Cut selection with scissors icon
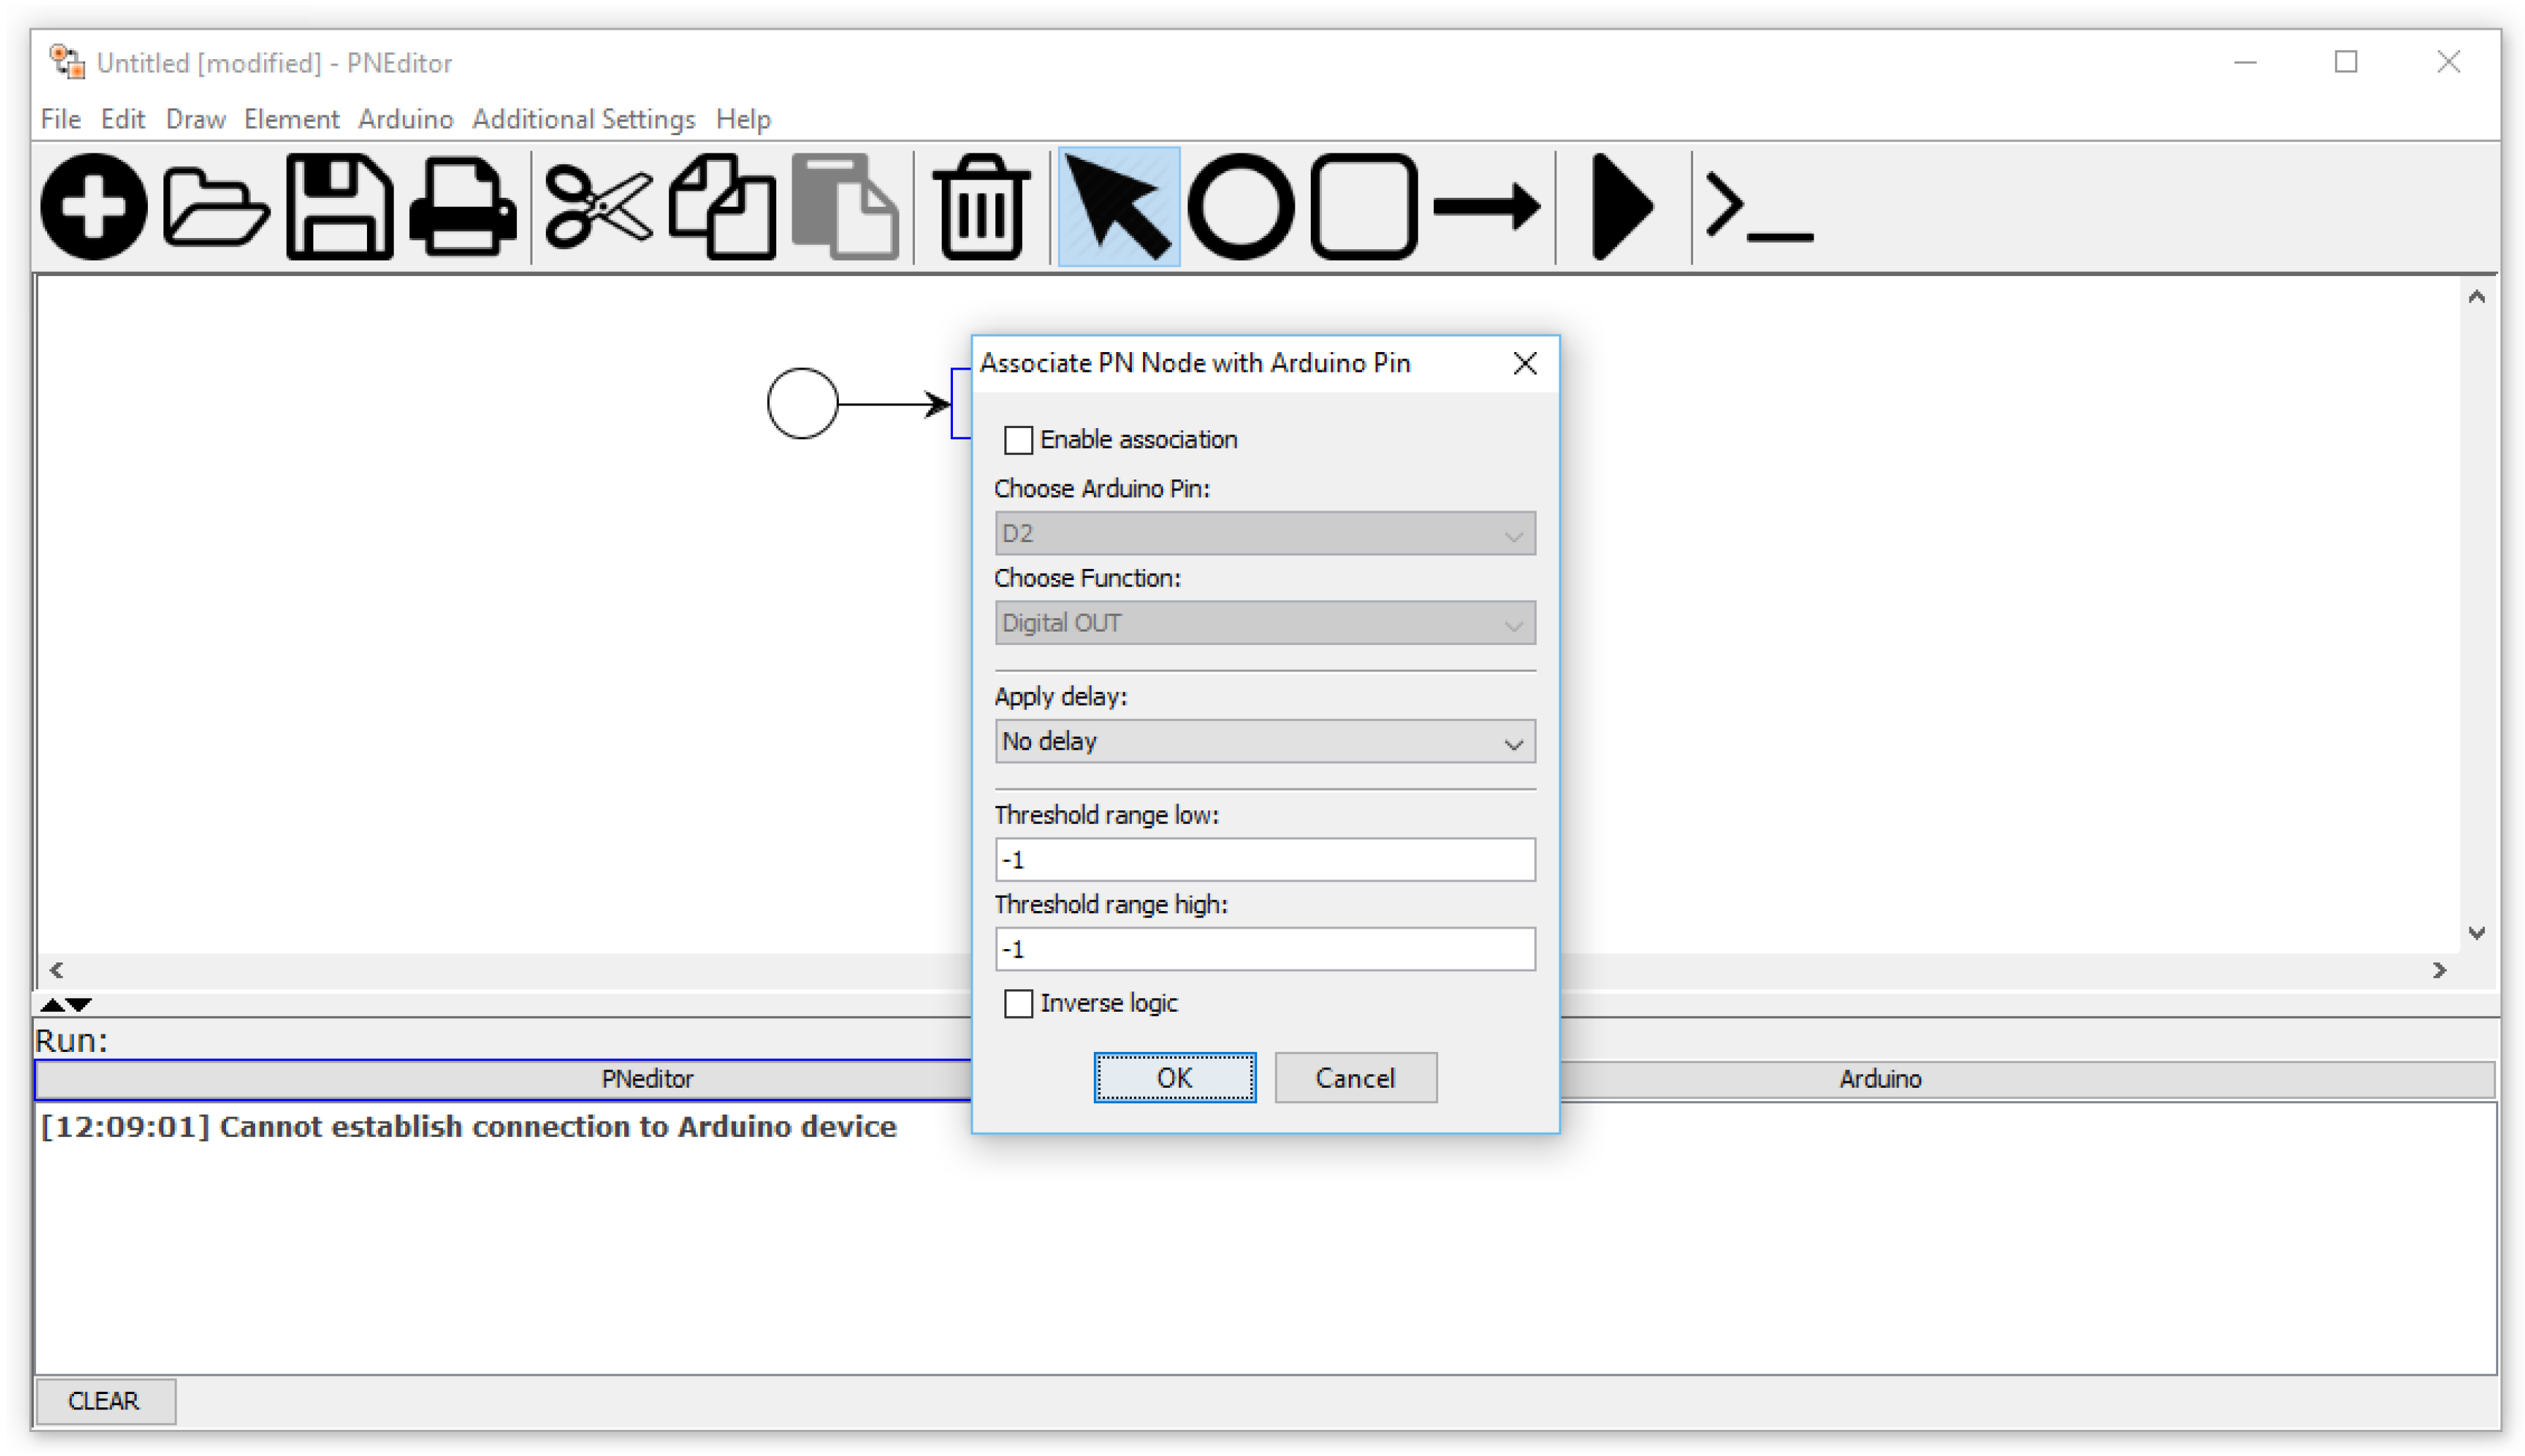This screenshot has width=2525, height=1456. (x=597, y=207)
